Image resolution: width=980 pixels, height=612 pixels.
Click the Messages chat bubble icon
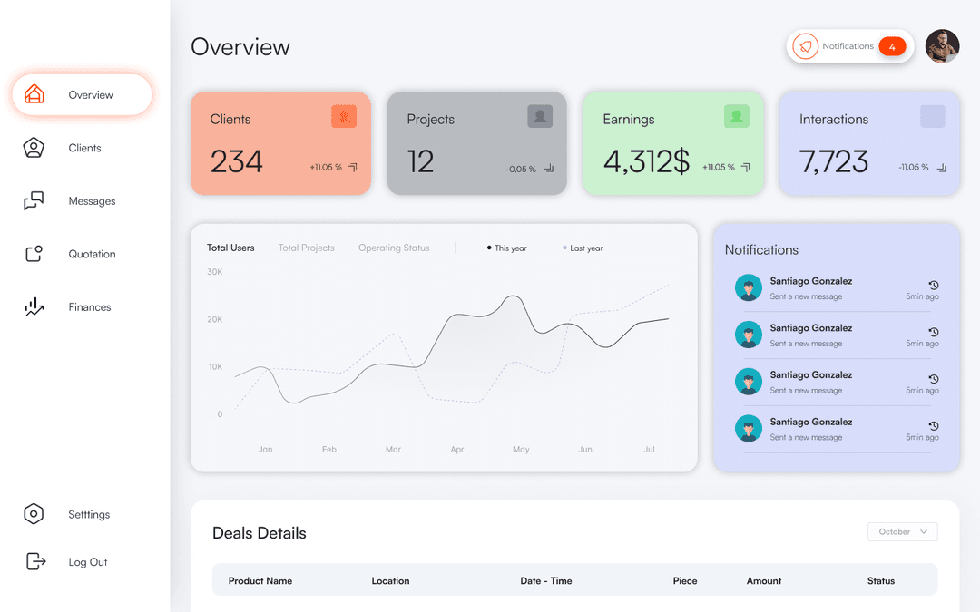[x=34, y=201]
